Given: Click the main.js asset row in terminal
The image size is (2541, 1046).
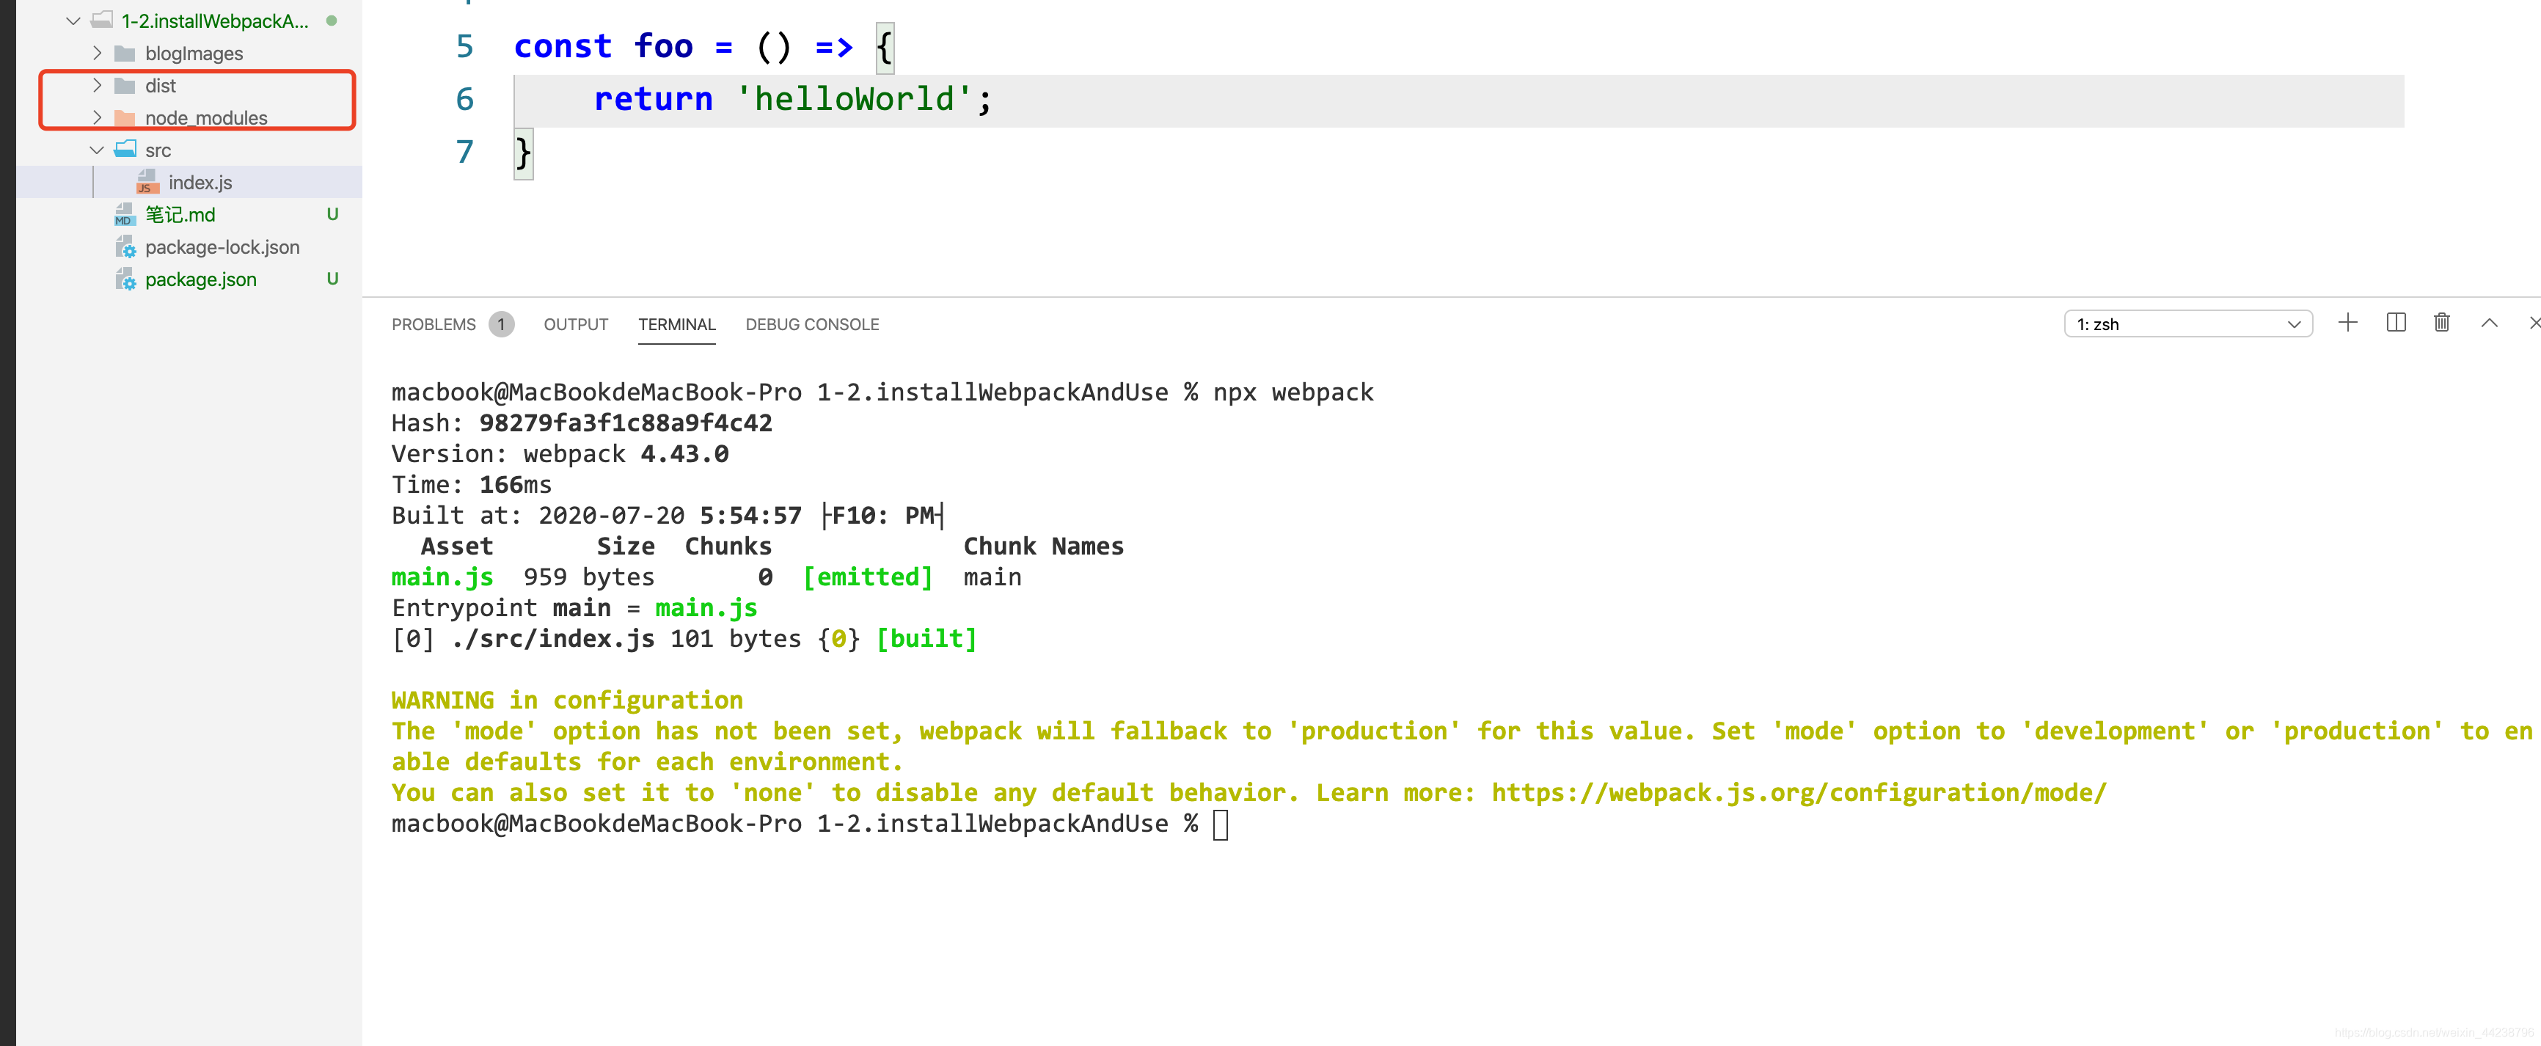Looking at the screenshot, I should [x=706, y=577].
